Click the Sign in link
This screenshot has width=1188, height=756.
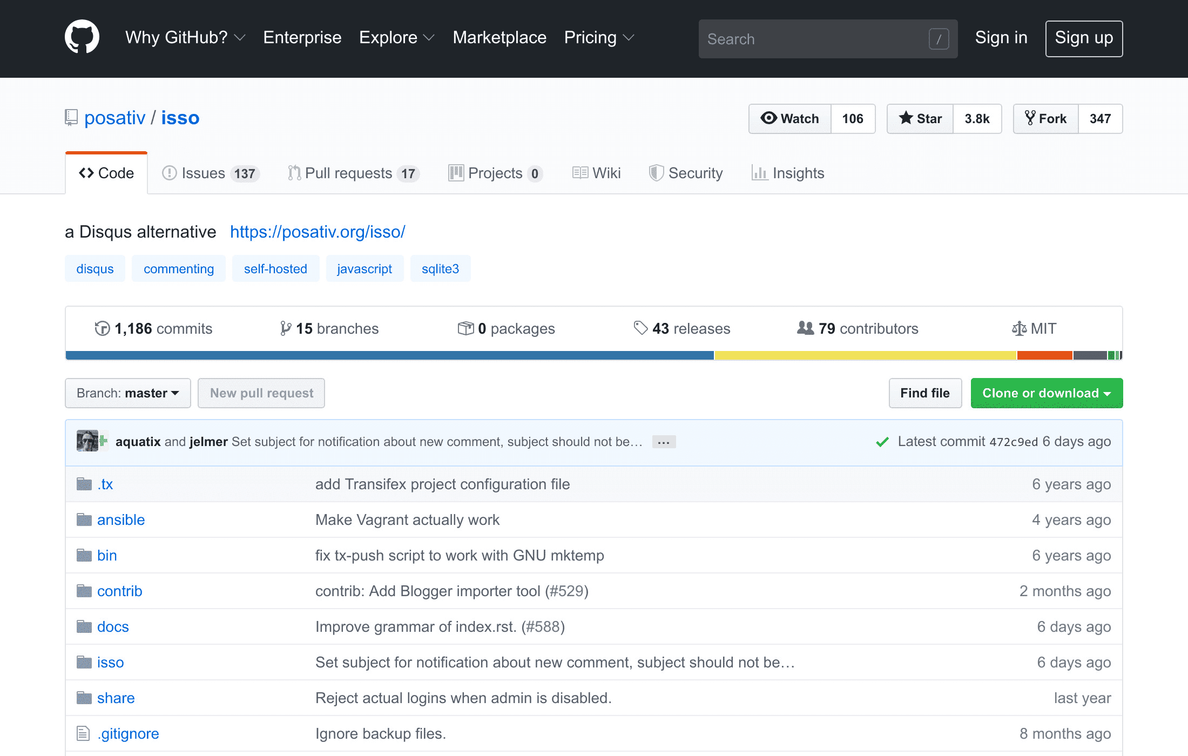click(x=1001, y=37)
